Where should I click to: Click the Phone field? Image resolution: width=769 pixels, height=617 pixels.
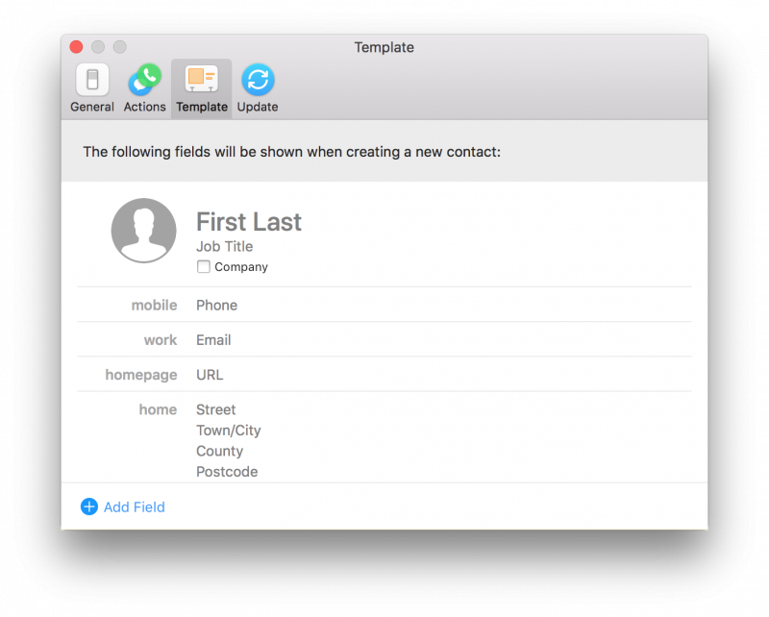click(x=217, y=305)
